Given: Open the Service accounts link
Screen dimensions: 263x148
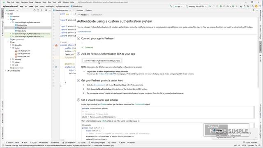Looking at the screenshot, I should pos(99,85).
